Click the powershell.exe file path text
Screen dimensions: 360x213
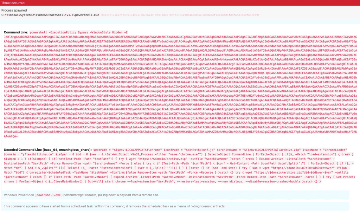[x=50, y=15]
